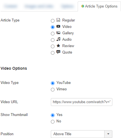This screenshot has height=138, width=121.
Task: Click the Audio label text
Action: (x=67, y=39)
